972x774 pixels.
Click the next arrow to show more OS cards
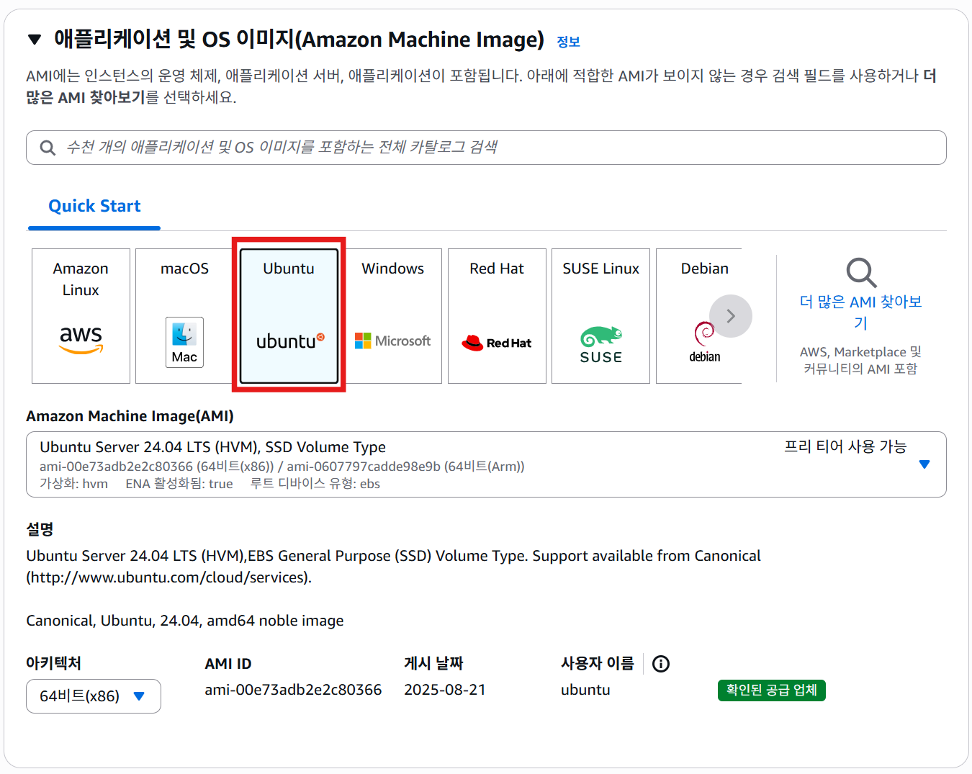click(731, 316)
